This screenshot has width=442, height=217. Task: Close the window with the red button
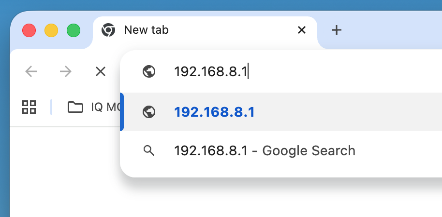coord(29,30)
